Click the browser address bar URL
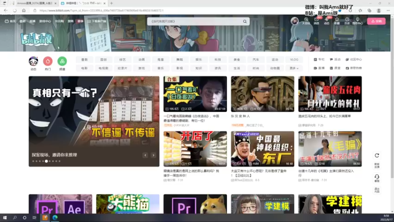 pos(101,10)
